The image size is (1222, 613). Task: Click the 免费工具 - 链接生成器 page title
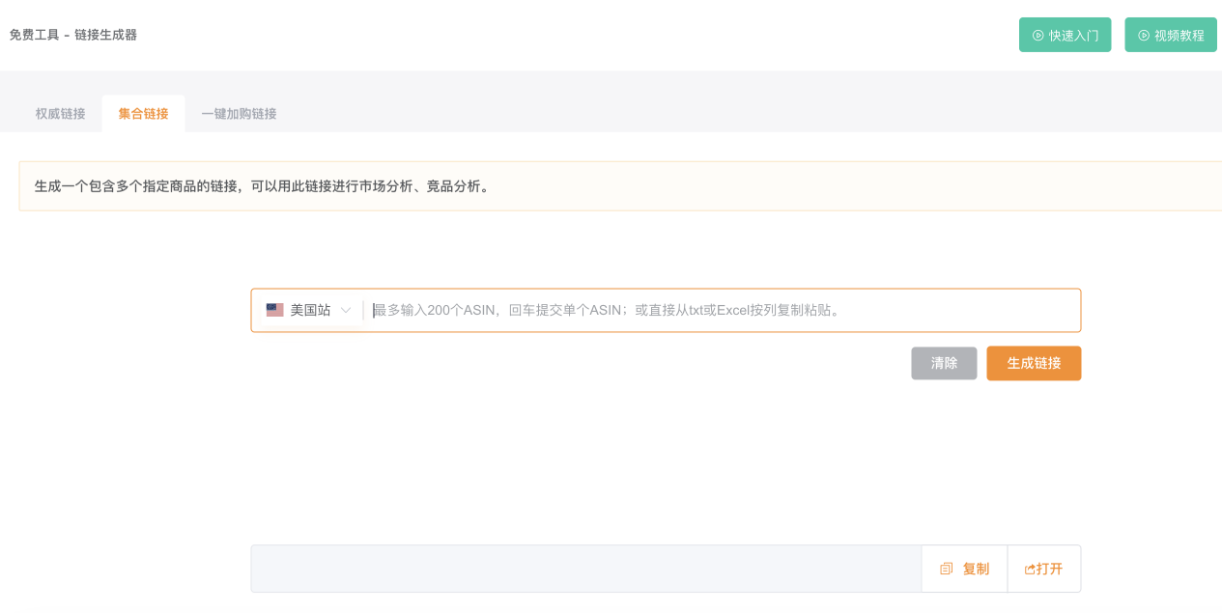click(x=71, y=34)
